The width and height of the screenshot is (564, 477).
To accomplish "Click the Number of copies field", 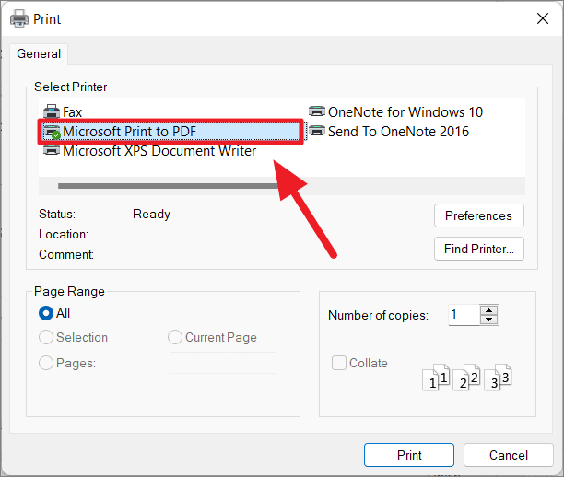I will [x=464, y=315].
